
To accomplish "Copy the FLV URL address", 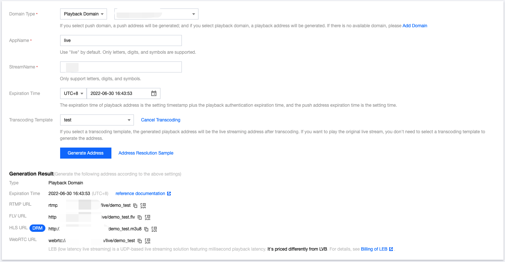I will coord(139,217).
